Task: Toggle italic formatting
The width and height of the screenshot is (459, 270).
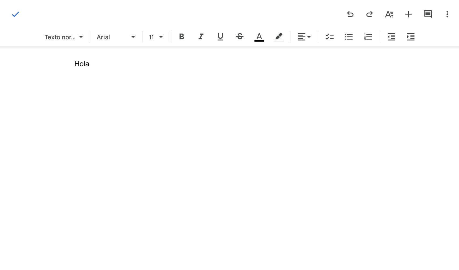Action: [x=201, y=37]
